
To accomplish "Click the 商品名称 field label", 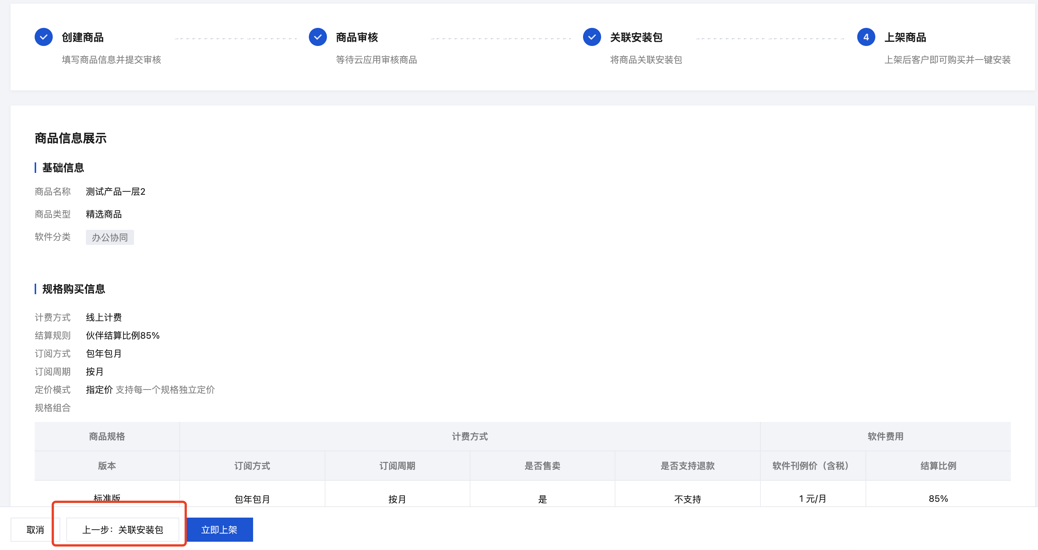I will point(52,191).
